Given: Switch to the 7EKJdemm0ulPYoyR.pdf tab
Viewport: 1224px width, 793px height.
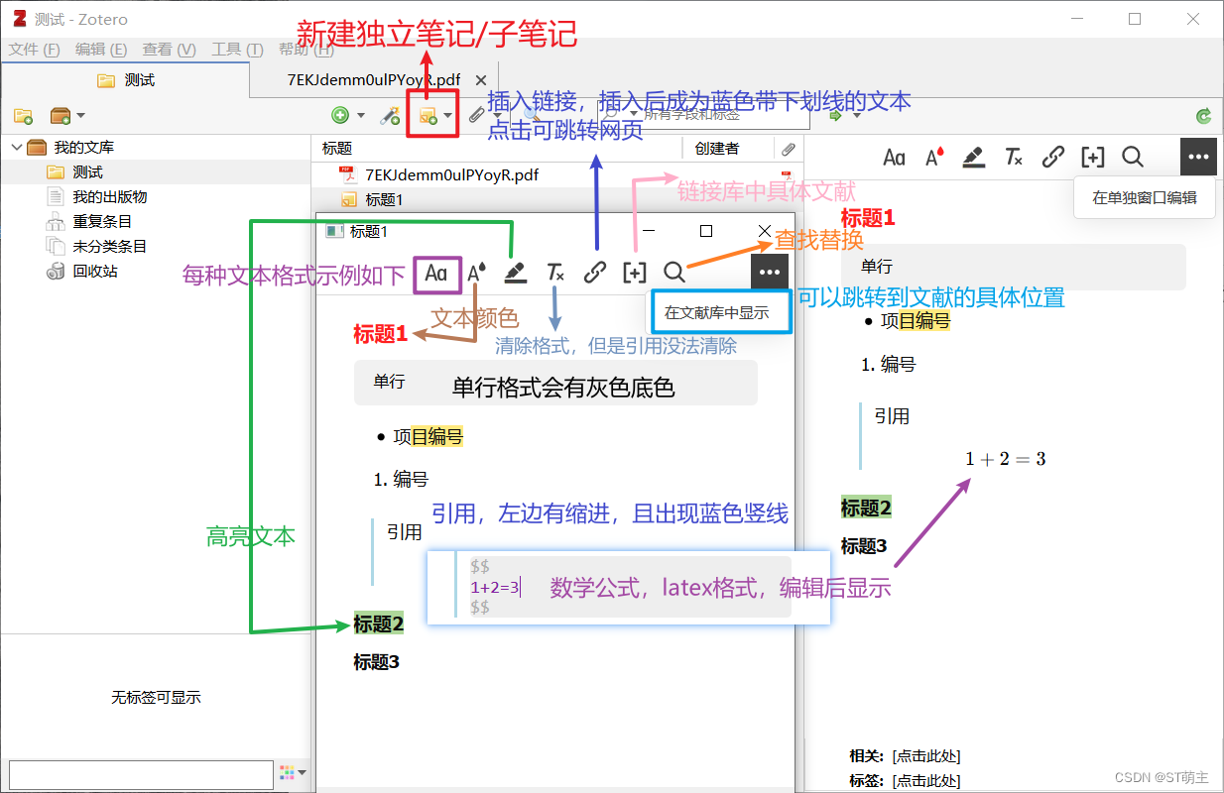Looking at the screenshot, I should pos(372,80).
